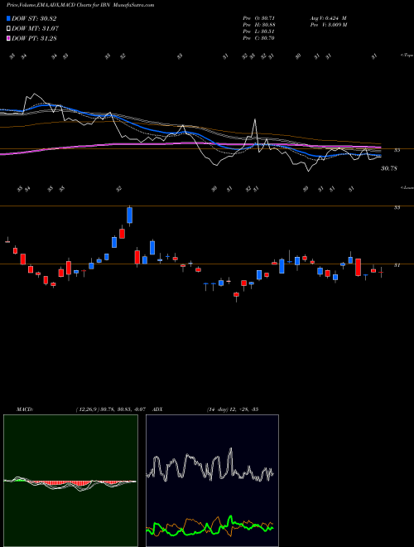414x547 pixels.
Task: Click the '31' axis label of the candlestick chart
Action: (397, 265)
